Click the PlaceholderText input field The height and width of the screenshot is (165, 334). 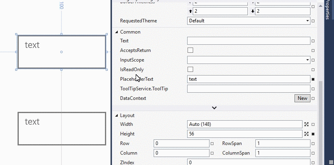pyautogui.click(x=249, y=79)
